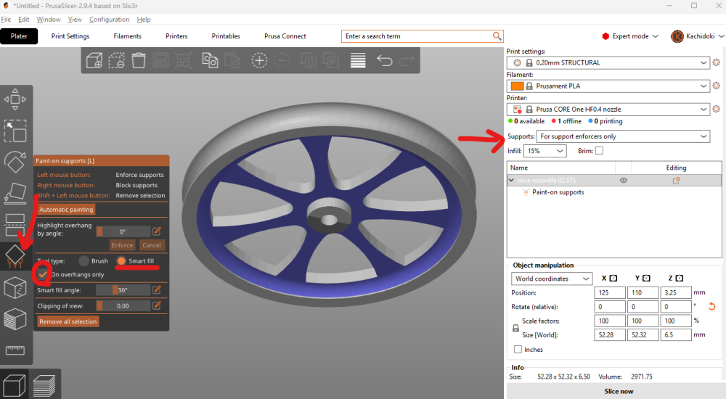
Task: Hide object using the eye icon
Action: pyautogui.click(x=623, y=181)
